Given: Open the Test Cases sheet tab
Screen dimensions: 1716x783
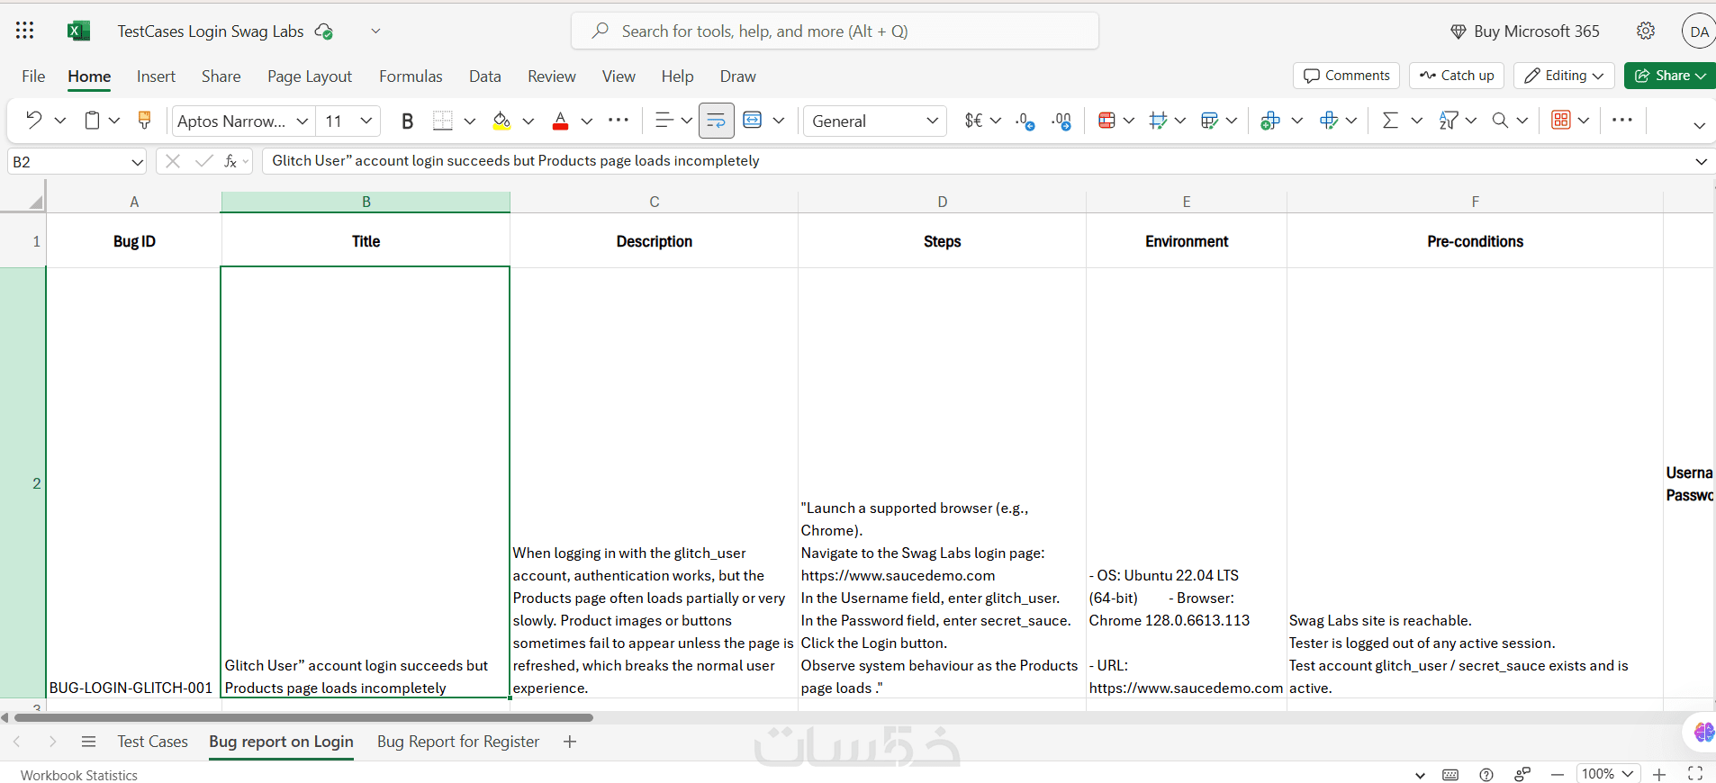Looking at the screenshot, I should (x=152, y=742).
